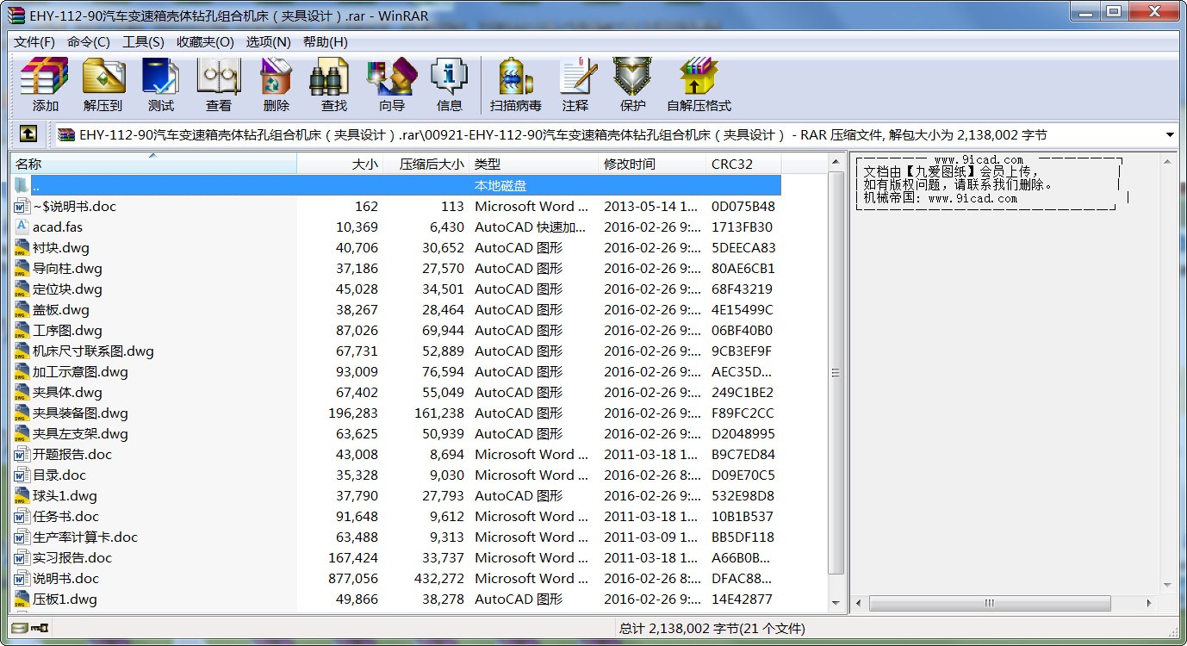The image size is (1187, 646).
Task: Click the Comment (注释) toolbar icon
Action: [x=575, y=84]
